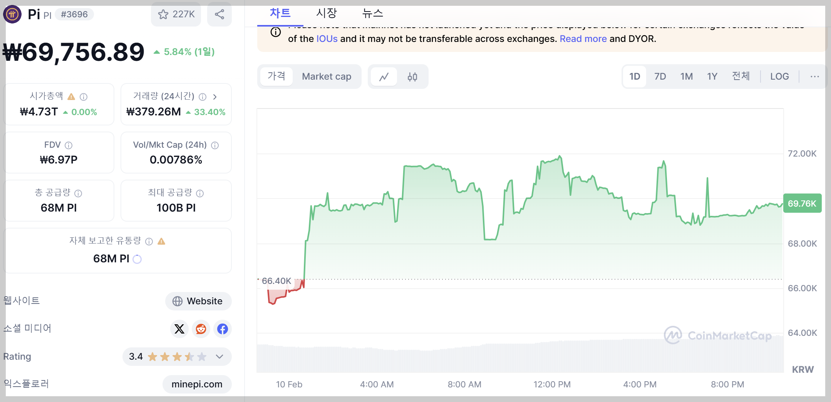Open info icon beside 자체 보고한 유통량
This screenshot has height=402, width=831.
tap(149, 242)
